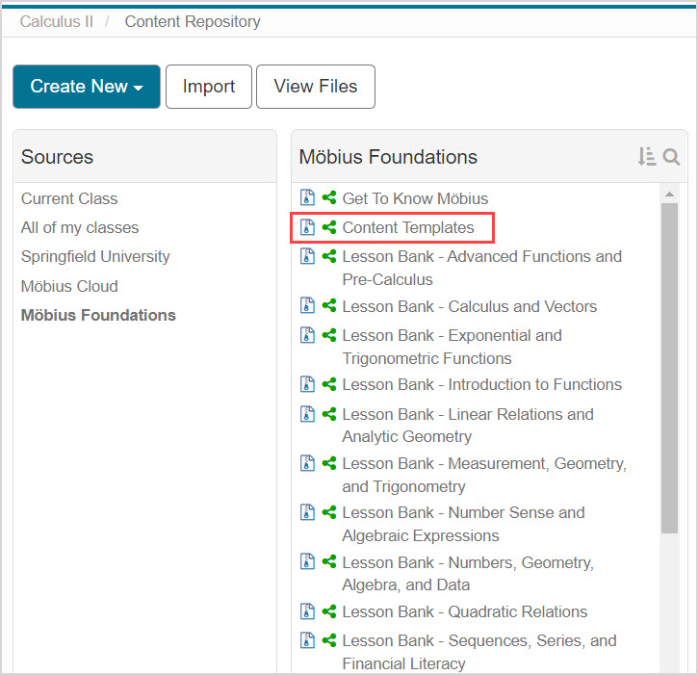
Task: Click the sort icon in Möbius Foundations header
Action: (x=646, y=157)
